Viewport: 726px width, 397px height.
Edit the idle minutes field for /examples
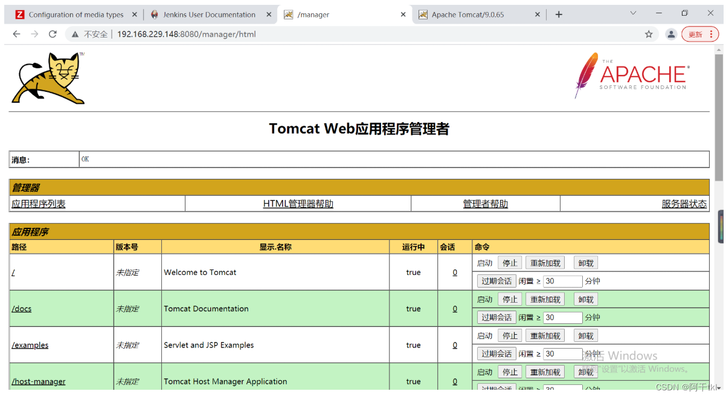pos(563,353)
